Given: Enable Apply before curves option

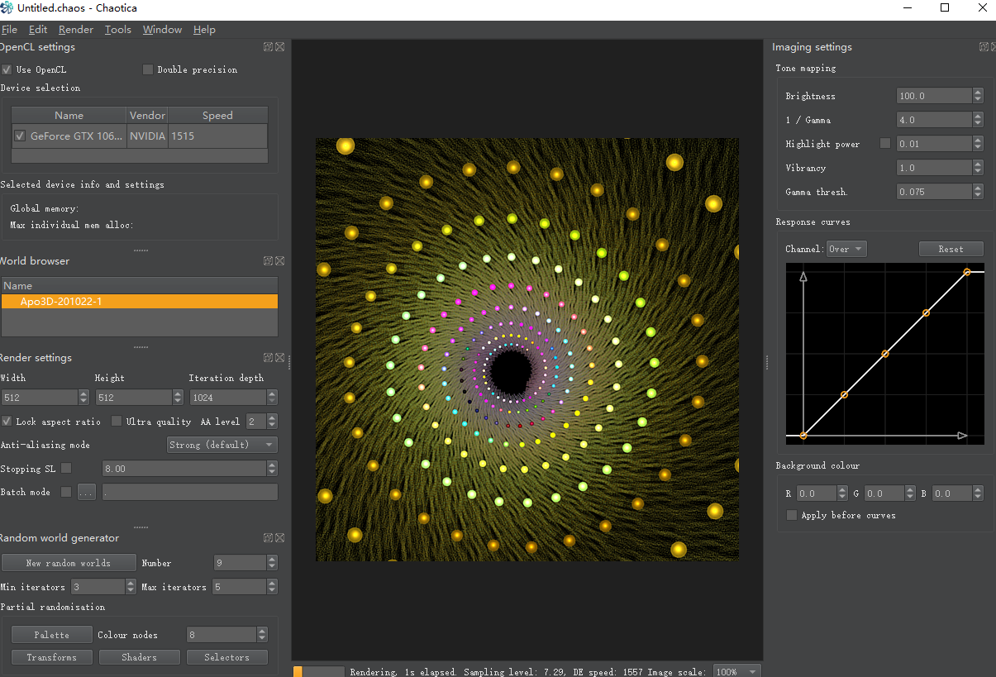Looking at the screenshot, I should 792,516.
